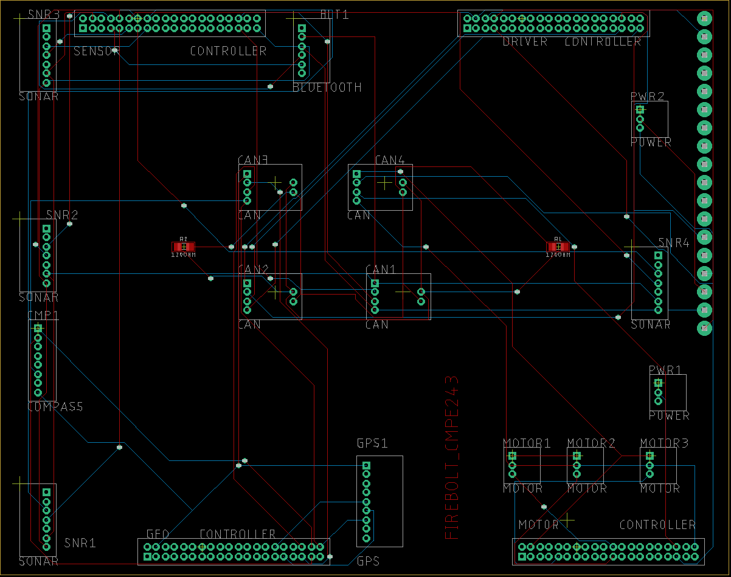
Task: Click the first square pad of GPS1
Action: [x=366, y=466]
